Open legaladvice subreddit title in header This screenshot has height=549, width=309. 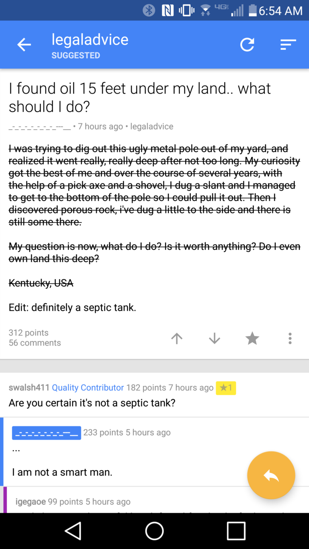click(90, 39)
